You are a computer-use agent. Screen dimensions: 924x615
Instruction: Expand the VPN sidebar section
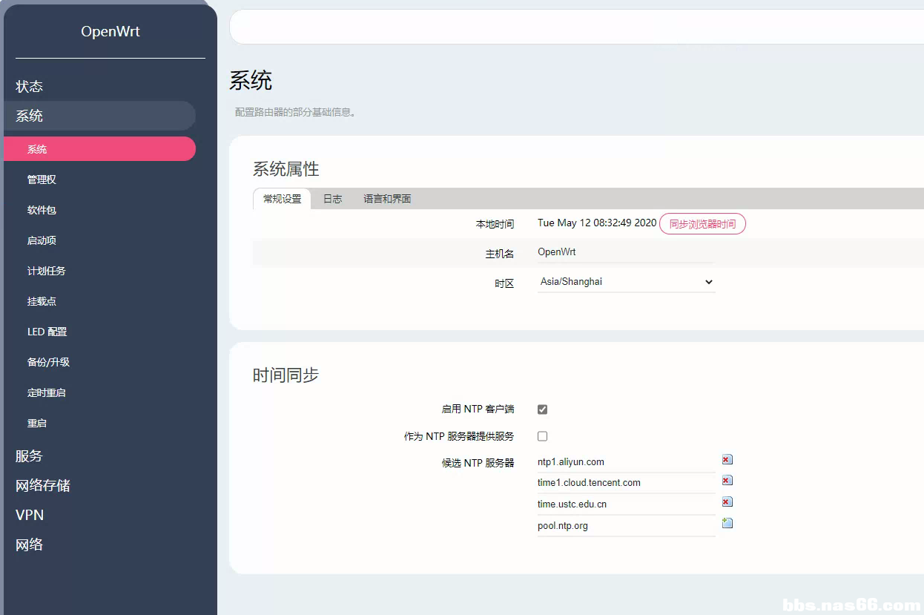coord(30,516)
